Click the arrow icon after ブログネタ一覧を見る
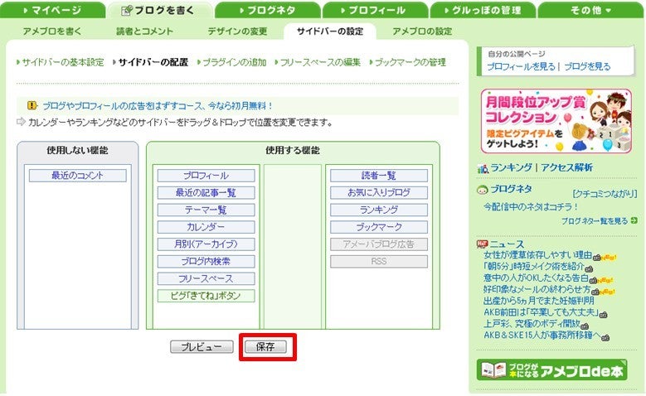646x396 pixels. [634, 221]
